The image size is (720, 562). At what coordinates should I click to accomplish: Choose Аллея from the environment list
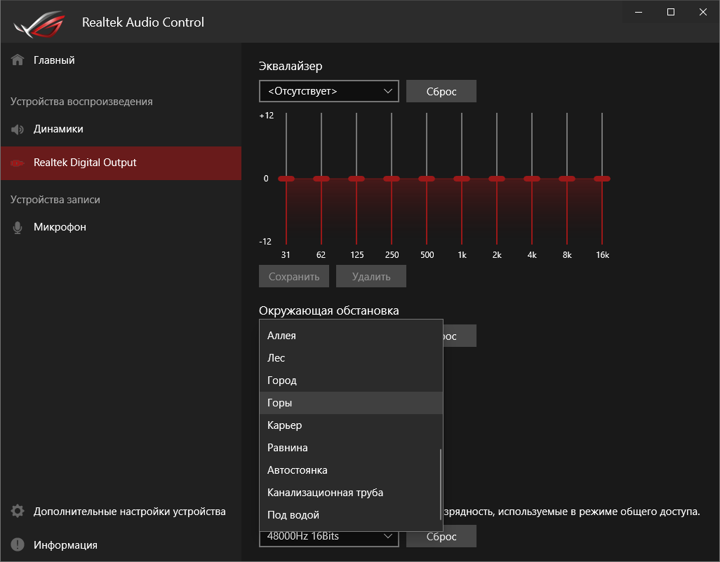(x=351, y=336)
